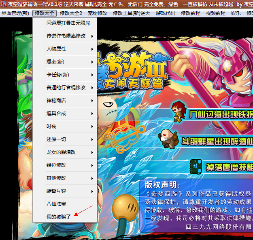Expand the 其他修改 submenu
This screenshot has height=240, width=253.
coord(71,178)
